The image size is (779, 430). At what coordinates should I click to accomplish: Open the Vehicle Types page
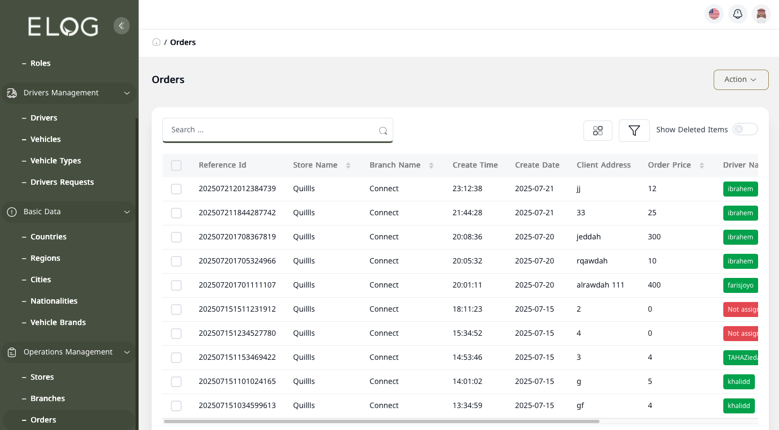click(55, 161)
